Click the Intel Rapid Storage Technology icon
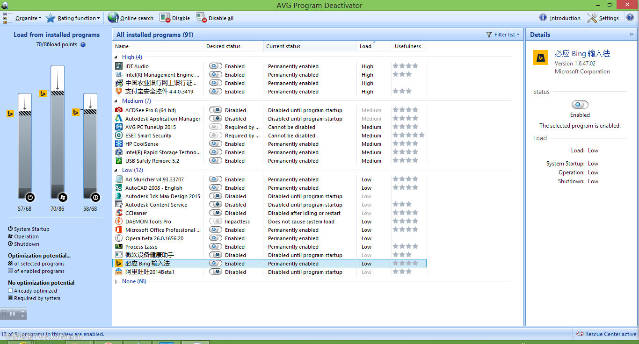 click(119, 152)
